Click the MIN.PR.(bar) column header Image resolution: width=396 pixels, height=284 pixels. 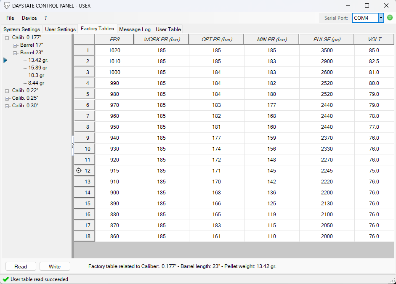pos(271,39)
